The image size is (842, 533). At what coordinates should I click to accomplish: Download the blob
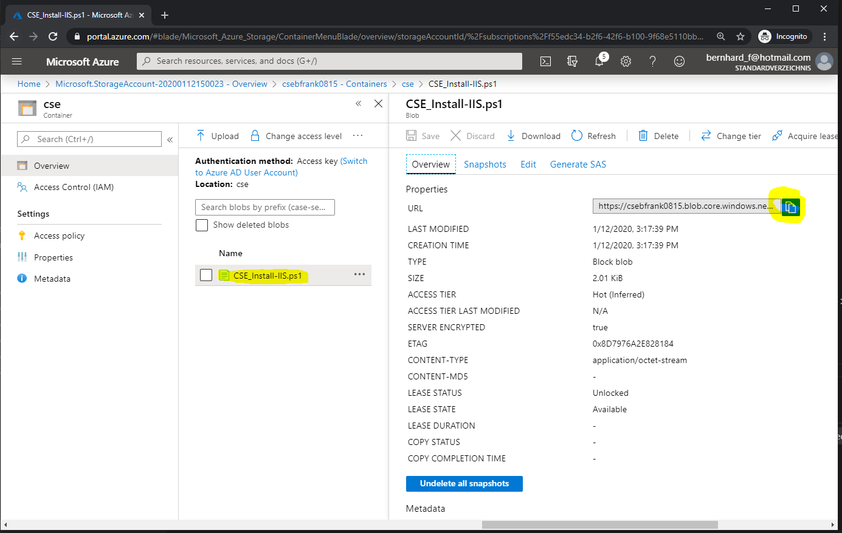533,135
